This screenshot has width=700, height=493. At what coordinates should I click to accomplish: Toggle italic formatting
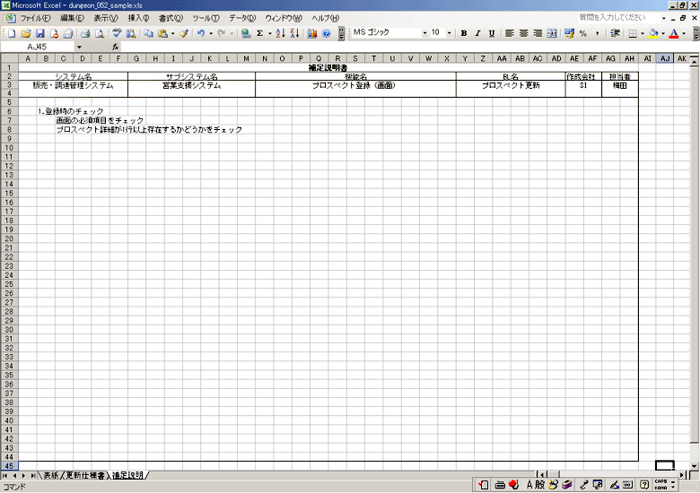coord(477,33)
